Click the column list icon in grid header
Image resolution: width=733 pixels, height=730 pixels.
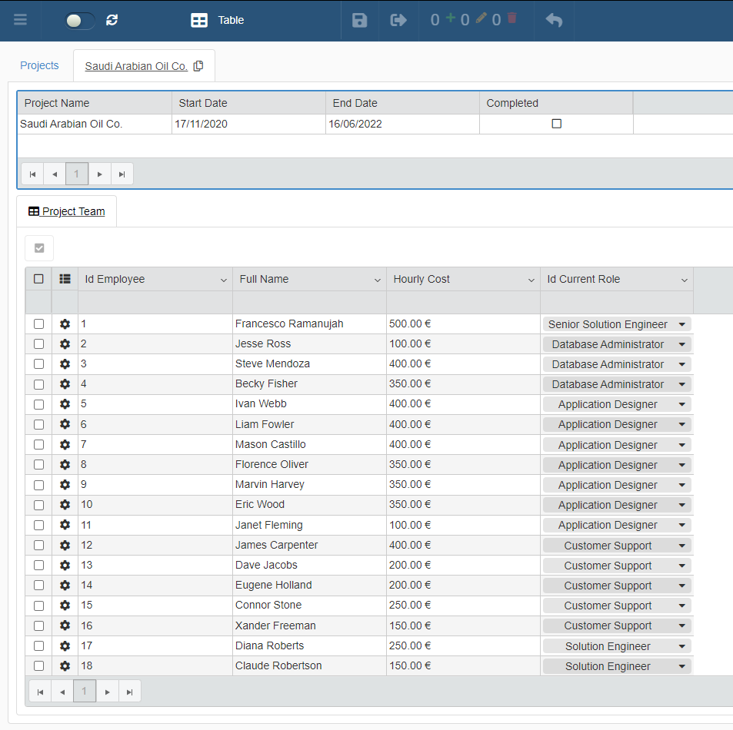click(65, 279)
